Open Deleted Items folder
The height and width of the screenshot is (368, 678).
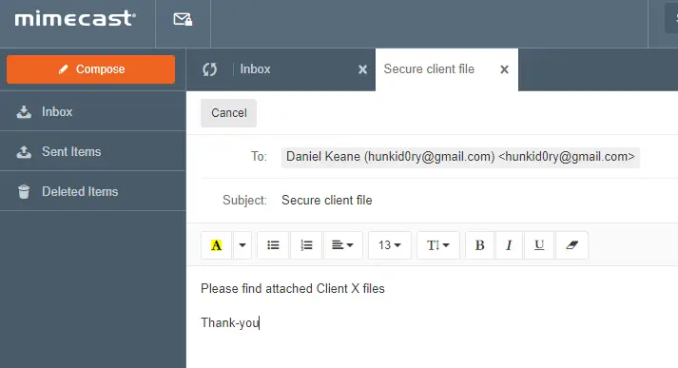93,191
